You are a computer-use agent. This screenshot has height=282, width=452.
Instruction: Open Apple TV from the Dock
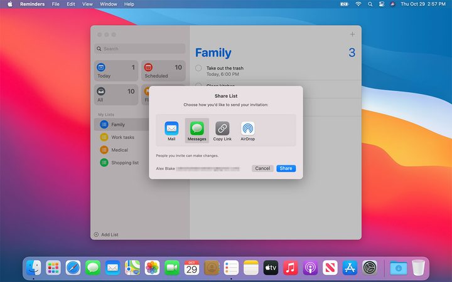271,268
